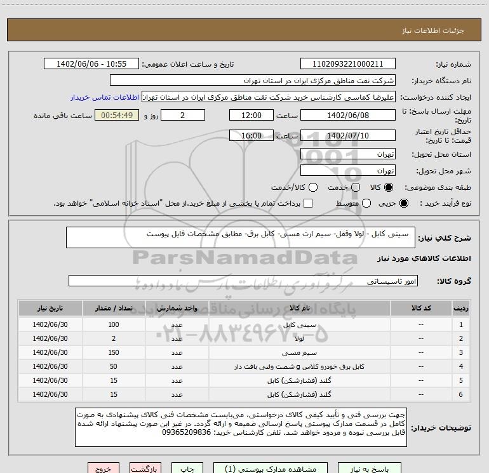Click the buyer organization name field

[x=253, y=81]
